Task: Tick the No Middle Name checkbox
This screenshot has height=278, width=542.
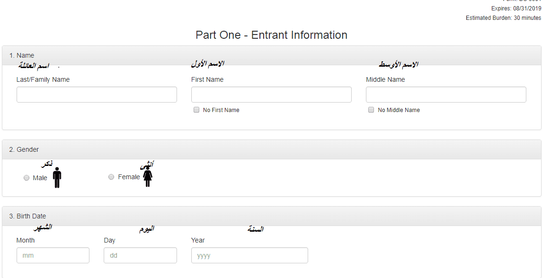Action: point(371,110)
